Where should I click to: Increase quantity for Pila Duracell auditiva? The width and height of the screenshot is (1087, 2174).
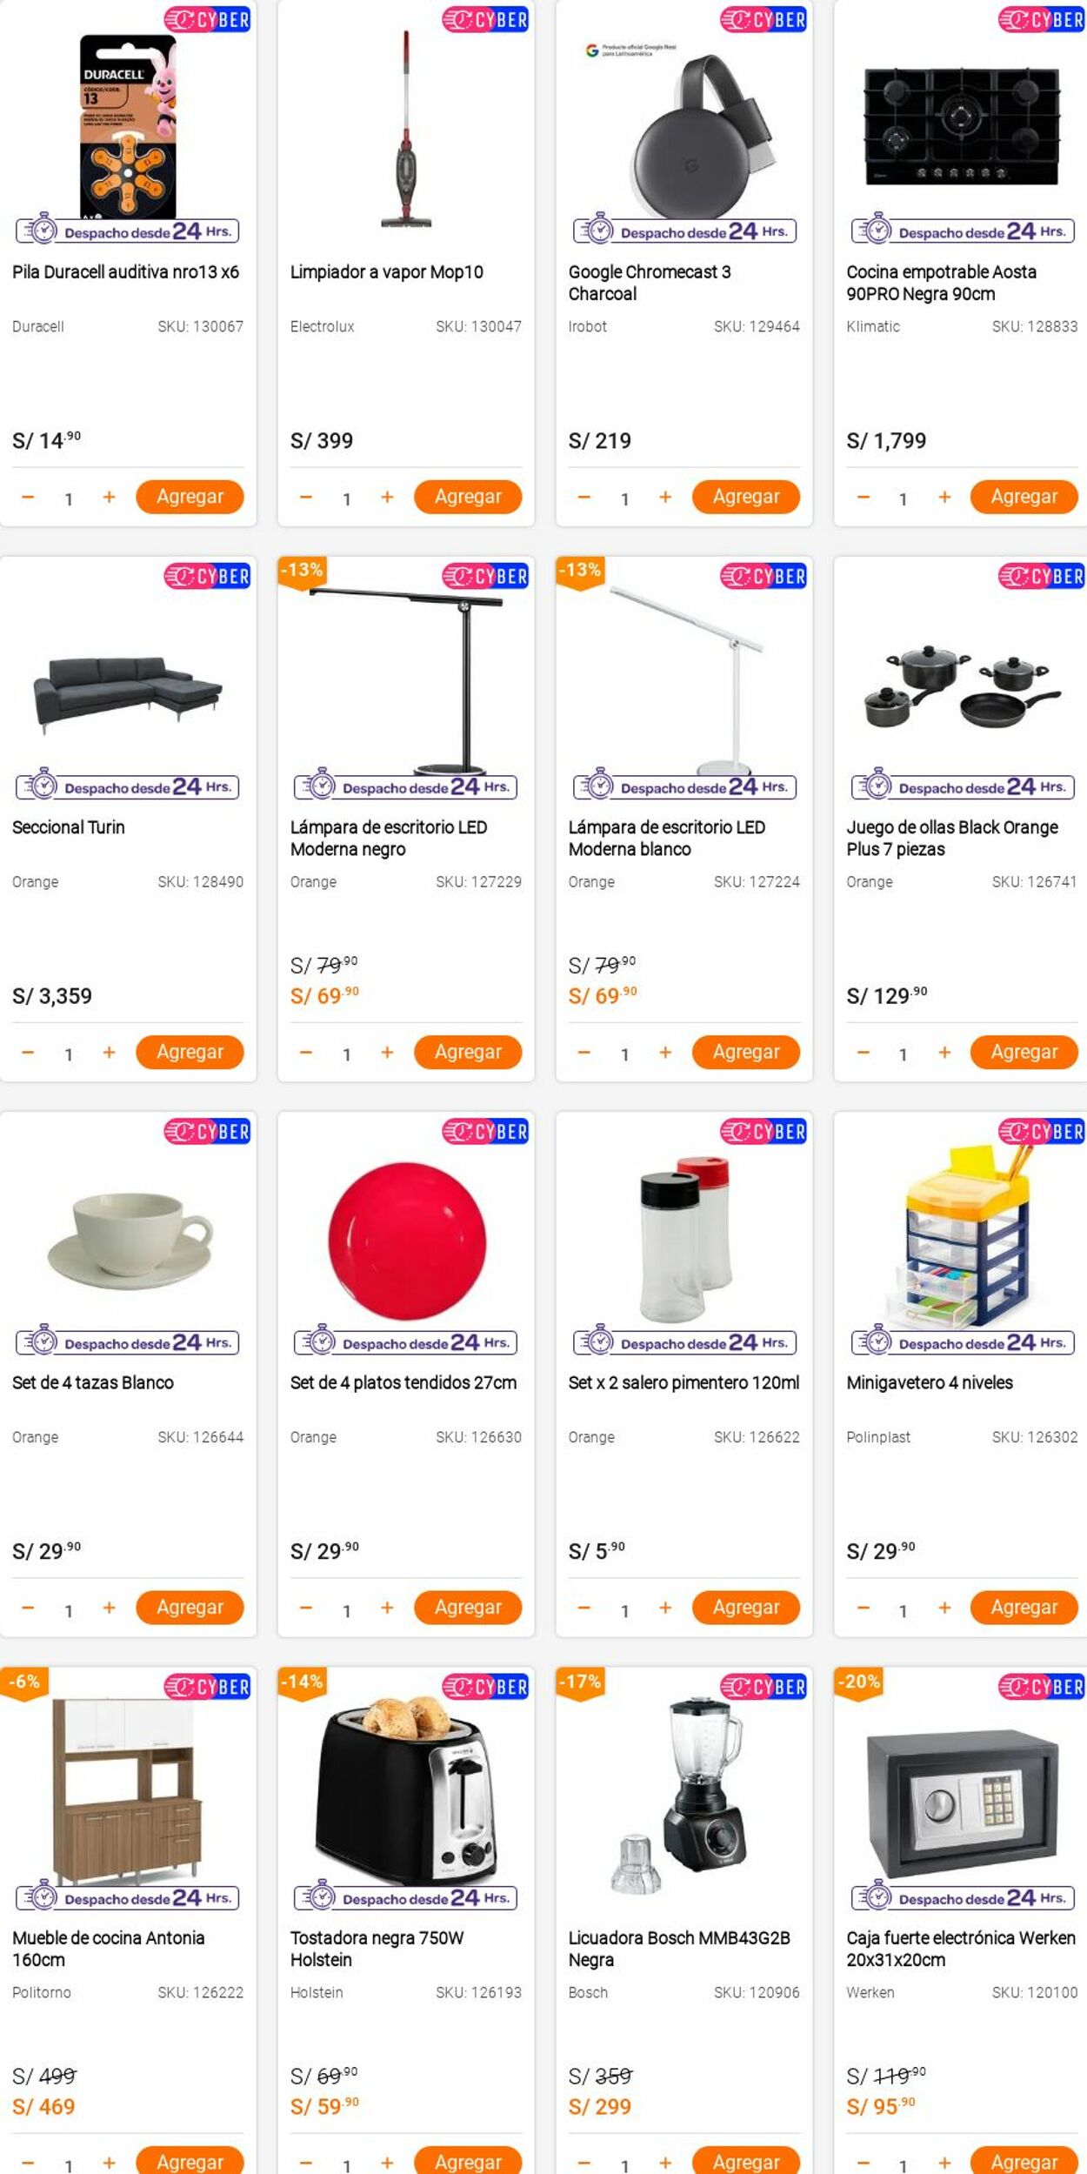click(x=109, y=497)
